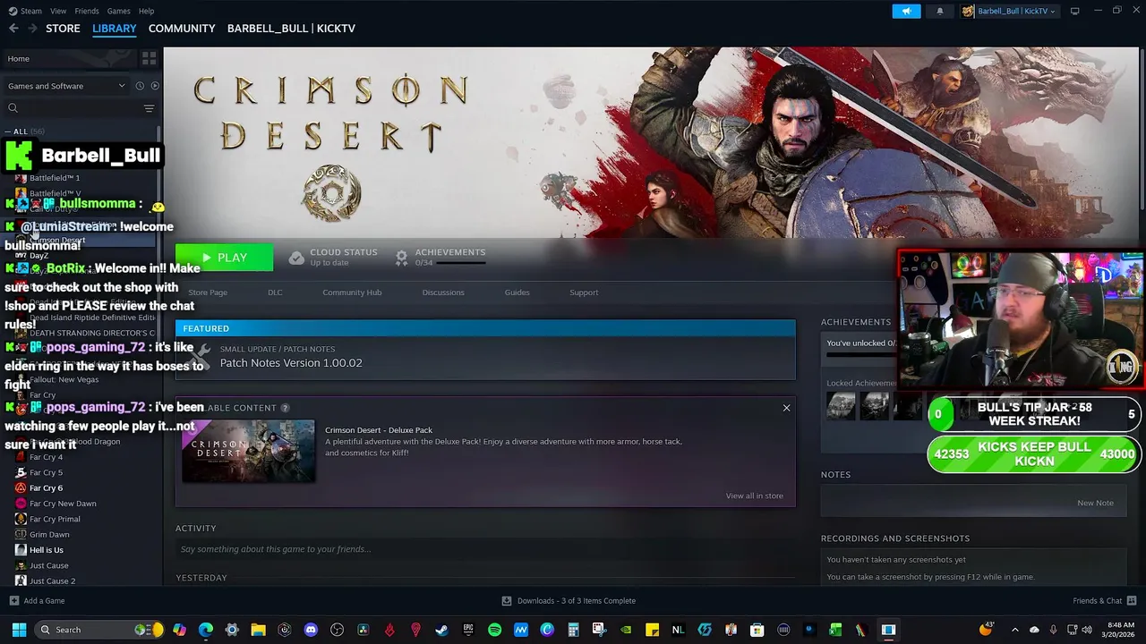Image resolution: width=1146 pixels, height=644 pixels.
Task: Open Excel from the taskbar
Action: coord(835,630)
